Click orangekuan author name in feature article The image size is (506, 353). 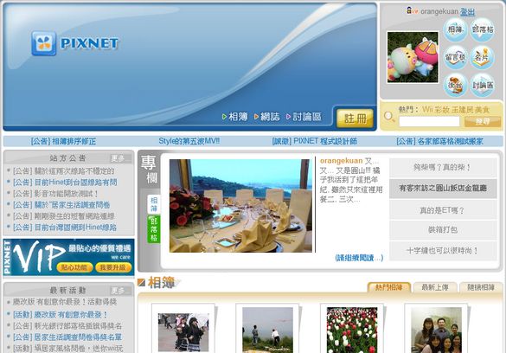pos(341,161)
